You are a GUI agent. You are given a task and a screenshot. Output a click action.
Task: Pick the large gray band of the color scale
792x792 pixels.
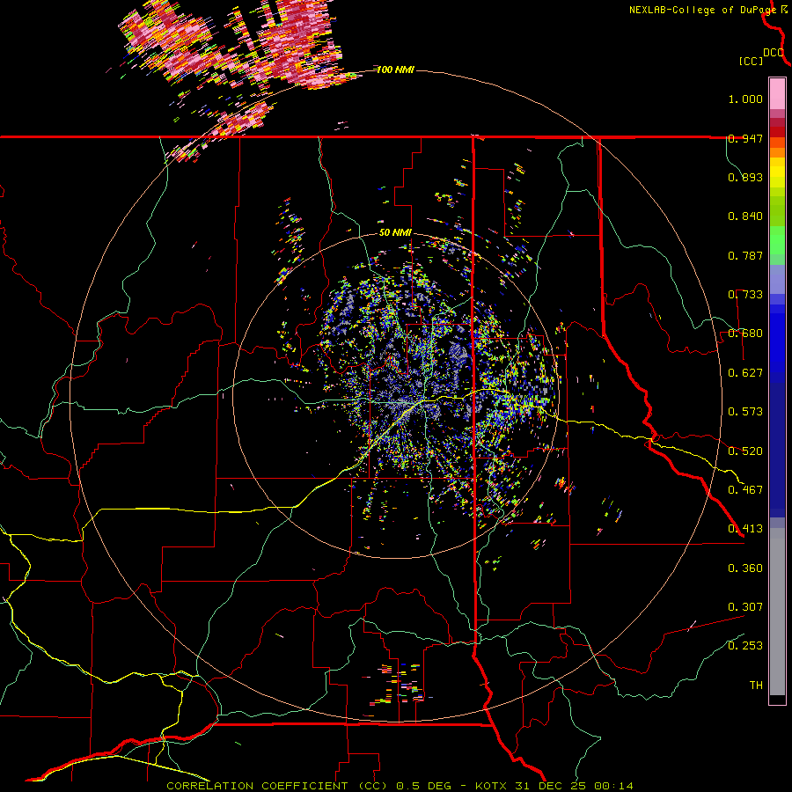777,612
